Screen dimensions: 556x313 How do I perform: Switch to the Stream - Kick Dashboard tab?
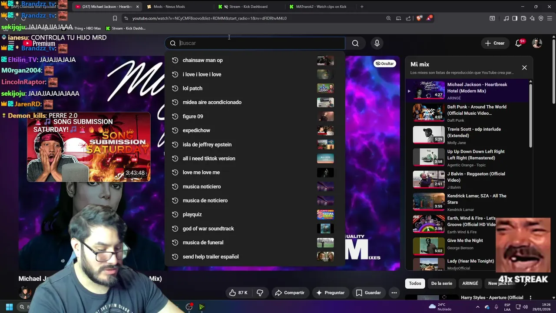click(245, 7)
